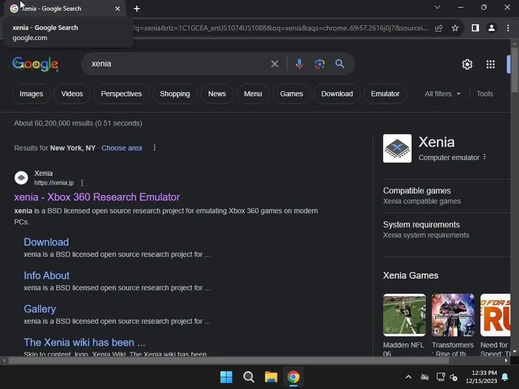Screen dimensions: 519x389
Task: Open Windows Start menu
Action: 227,377
